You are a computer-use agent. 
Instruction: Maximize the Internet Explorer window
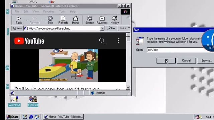[123, 6]
